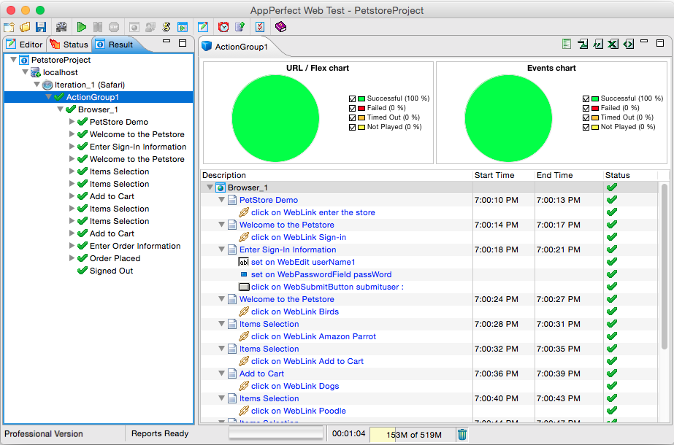This screenshot has width=674, height=445.
Task: Click the results table vertical scrollbar
Action: (665, 266)
